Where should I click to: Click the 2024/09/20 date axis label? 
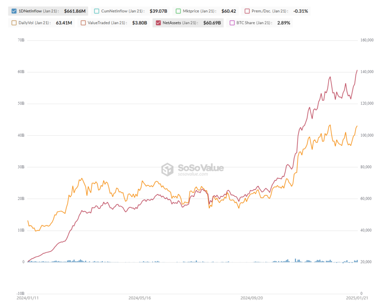tap(252, 298)
